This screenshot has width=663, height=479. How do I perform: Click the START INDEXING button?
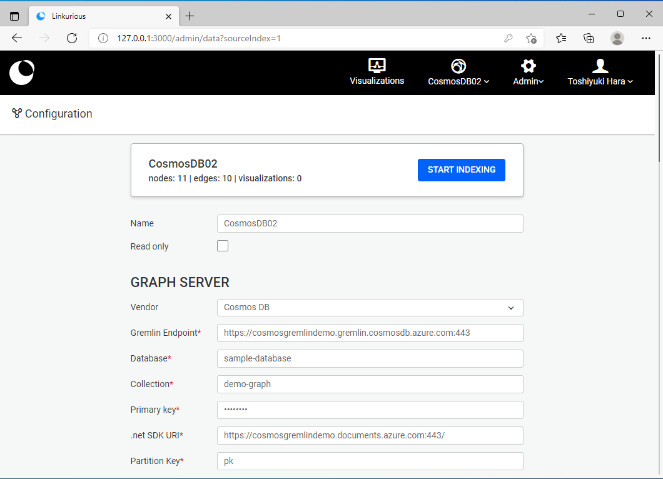point(462,170)
